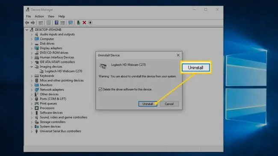Click the red X uninstall device toolbar icon

point(84,23)
